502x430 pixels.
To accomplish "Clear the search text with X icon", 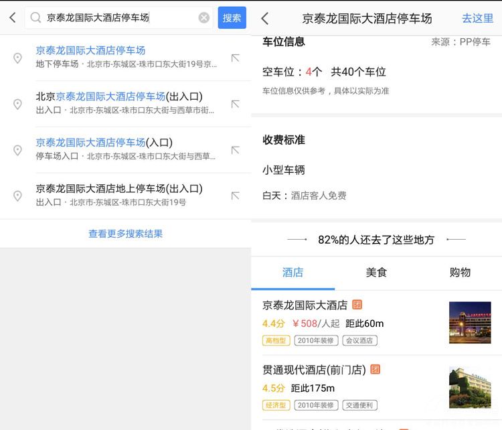I will 204,18.
